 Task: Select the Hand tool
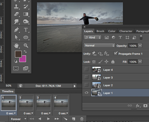pyautogui.click(x=16, y=45)
